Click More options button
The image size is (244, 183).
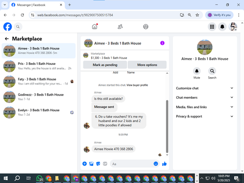[x=147, y=65]
